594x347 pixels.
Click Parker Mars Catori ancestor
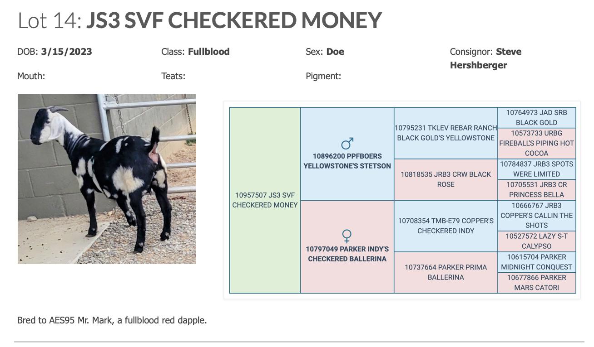536,283
